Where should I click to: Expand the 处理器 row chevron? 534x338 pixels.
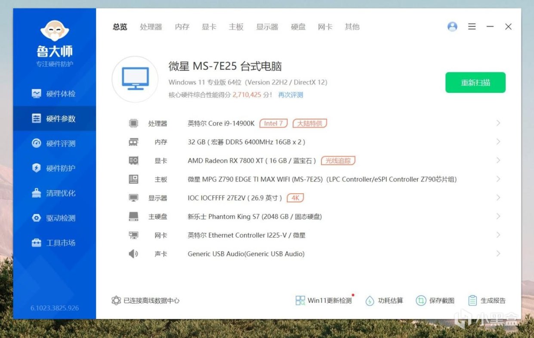(x=498, y=123)
